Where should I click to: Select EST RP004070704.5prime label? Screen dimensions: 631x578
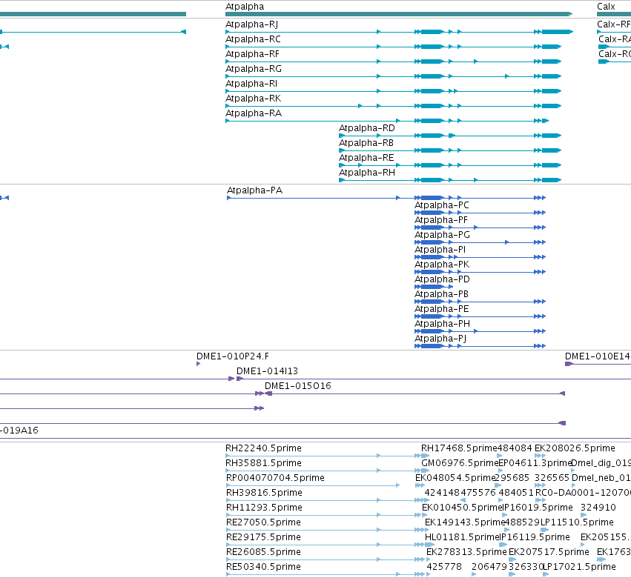pos(275,478)
